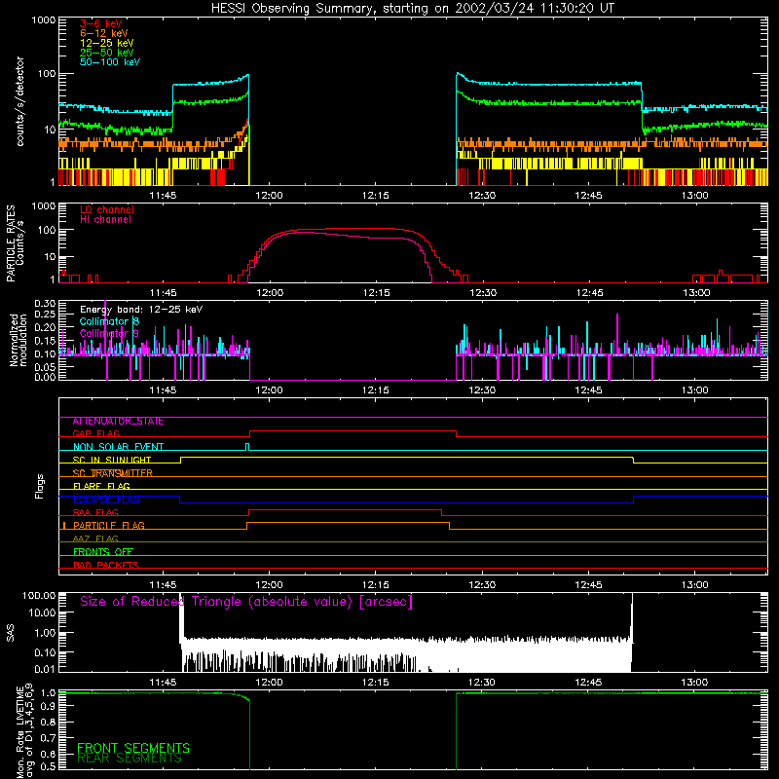Click the 12:30 tick under the counts panel
Image resolution: width=779 pixels, height=779 pixels.
tap(481, 196)
